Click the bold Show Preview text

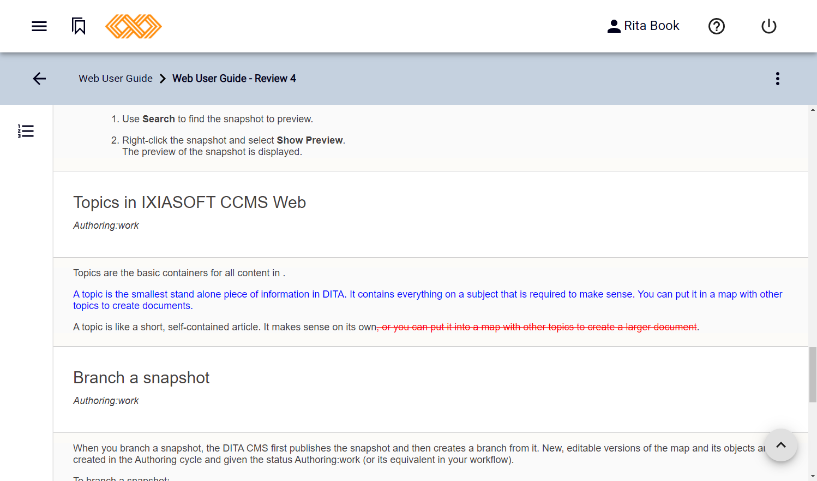coord(310,140)
